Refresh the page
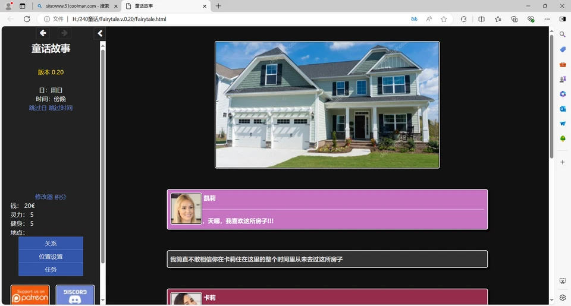The image size is (571, 306). 27,19
